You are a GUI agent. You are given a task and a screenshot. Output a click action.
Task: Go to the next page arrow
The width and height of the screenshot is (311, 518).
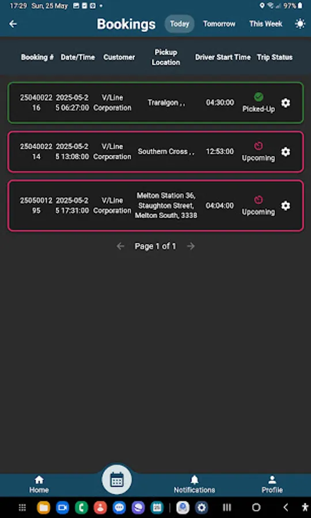[191, 246]
